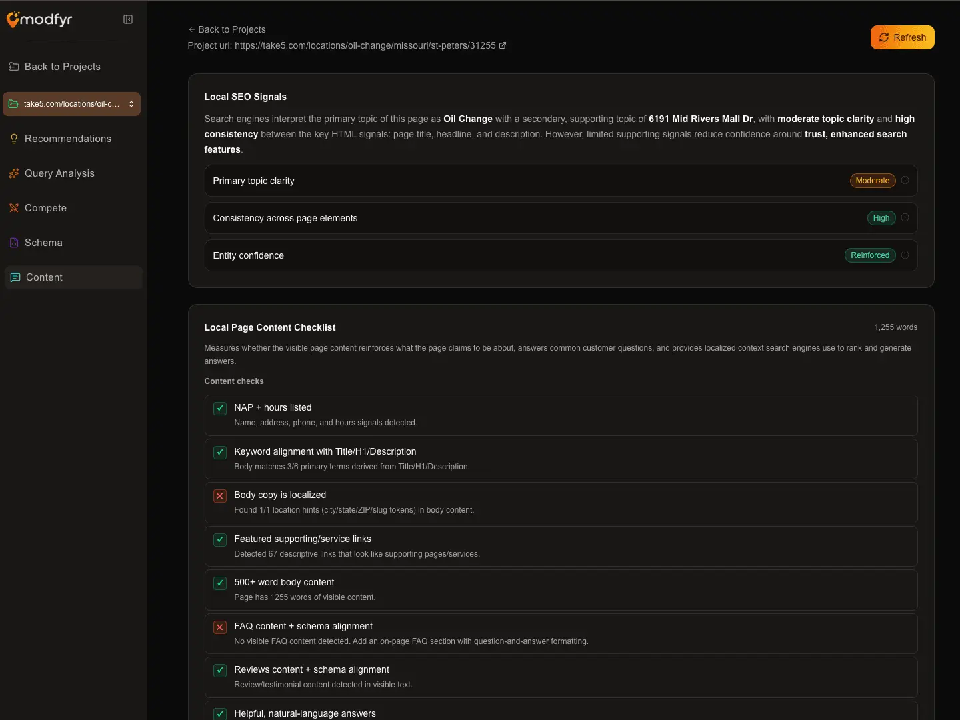Open the take5.com project selector dropdown
The height and width of the screenshot is (720, 960).
tap(72, 104)
